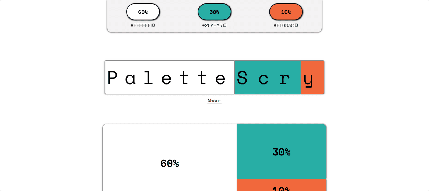
Task: Click the letter P in the title banner
Action: pyautogui.click(x=112, y=78)
